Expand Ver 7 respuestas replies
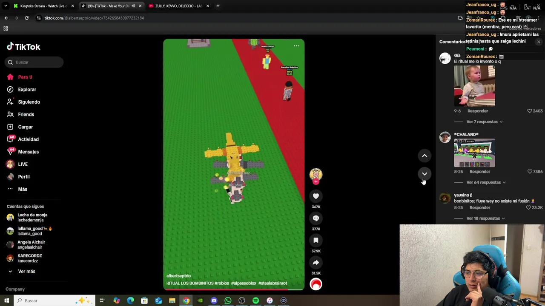The height and width of the screenshot is (306, 545). pyautogui.click(x=485, y=122)
